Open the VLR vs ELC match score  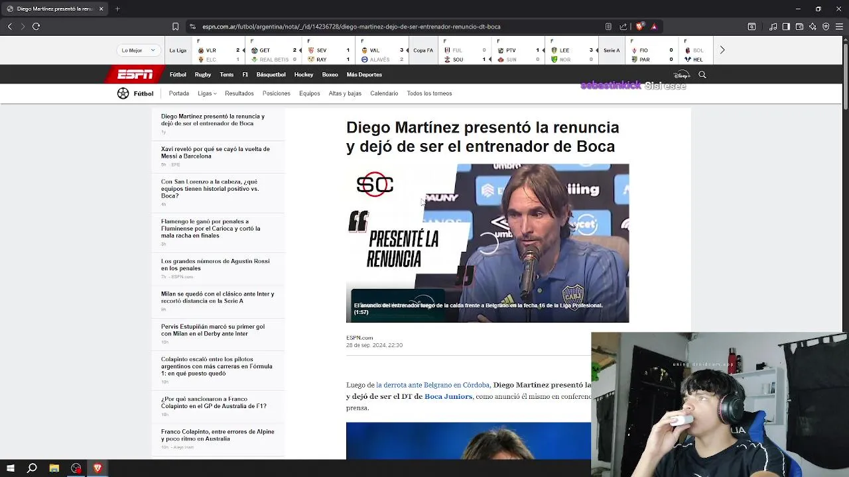pos(219,50)
